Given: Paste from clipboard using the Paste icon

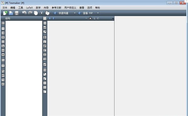Looking at the screenshot, I should (47, 13).
